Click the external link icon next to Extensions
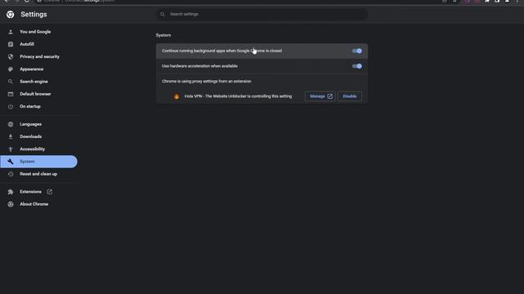The image size is (524, 294). (49, 192)
